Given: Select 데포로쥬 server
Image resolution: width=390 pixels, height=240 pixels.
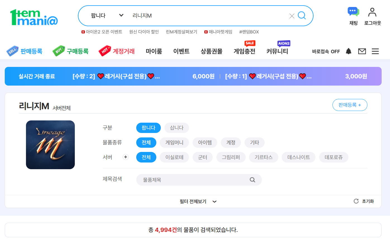Looking at the screenshot, I should click(334, 157).
